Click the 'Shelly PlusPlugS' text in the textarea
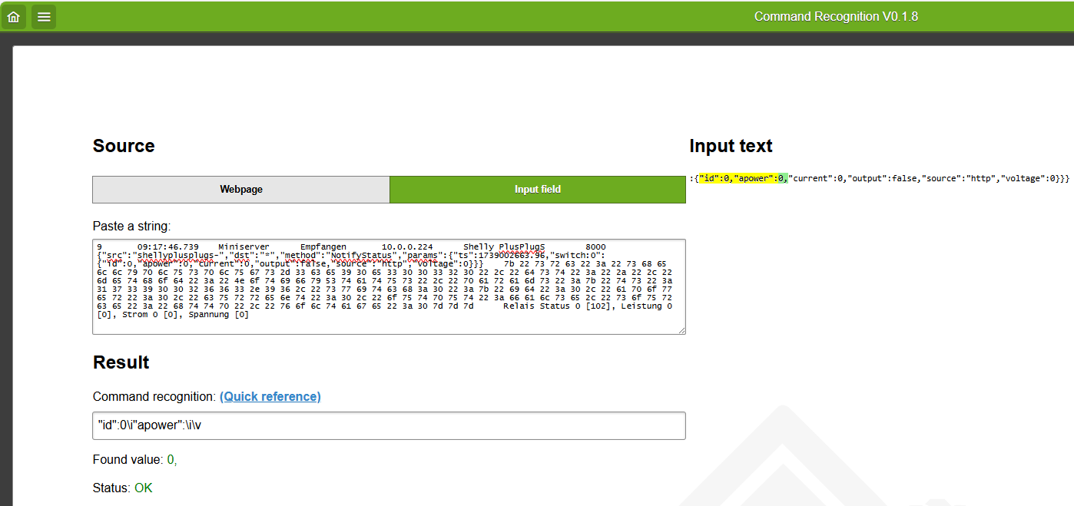Screen dimensions: 1074x506 tap(504, 247)
